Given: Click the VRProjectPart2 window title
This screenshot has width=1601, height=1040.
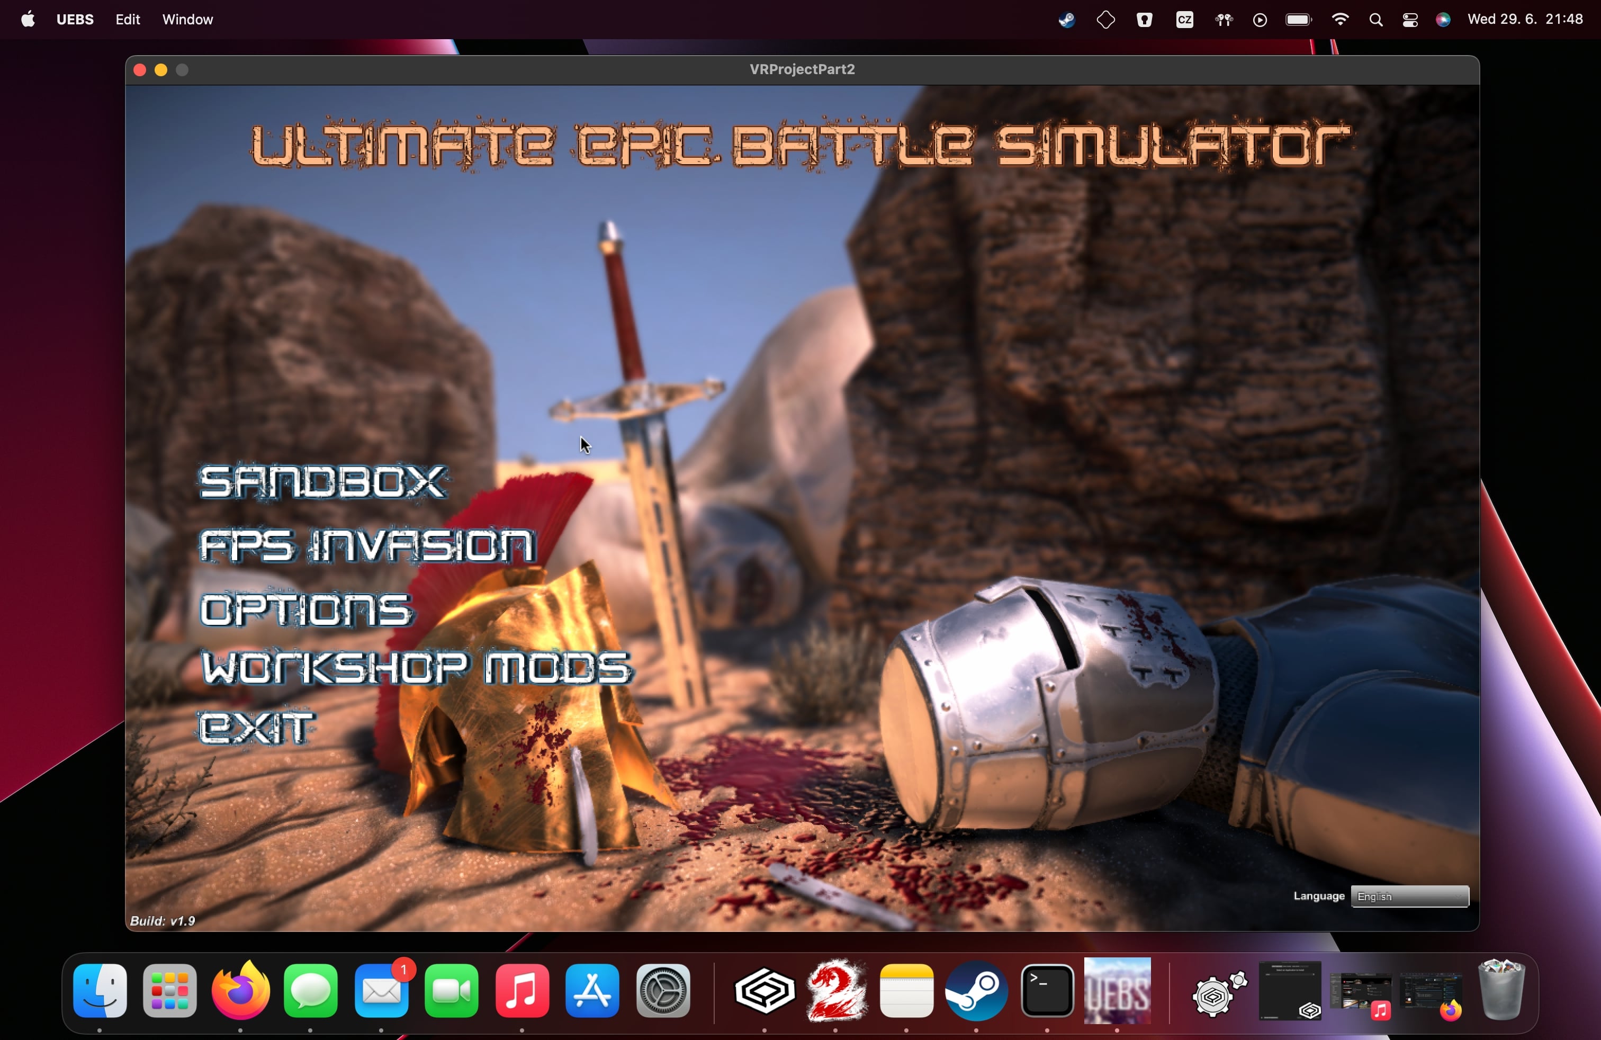Looking at the screenshot, I should (802, 69).
